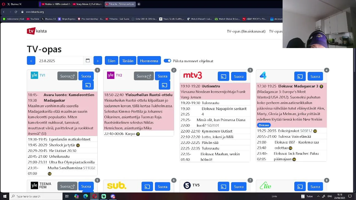Open the TVkaista logo home link

point(37,31)
